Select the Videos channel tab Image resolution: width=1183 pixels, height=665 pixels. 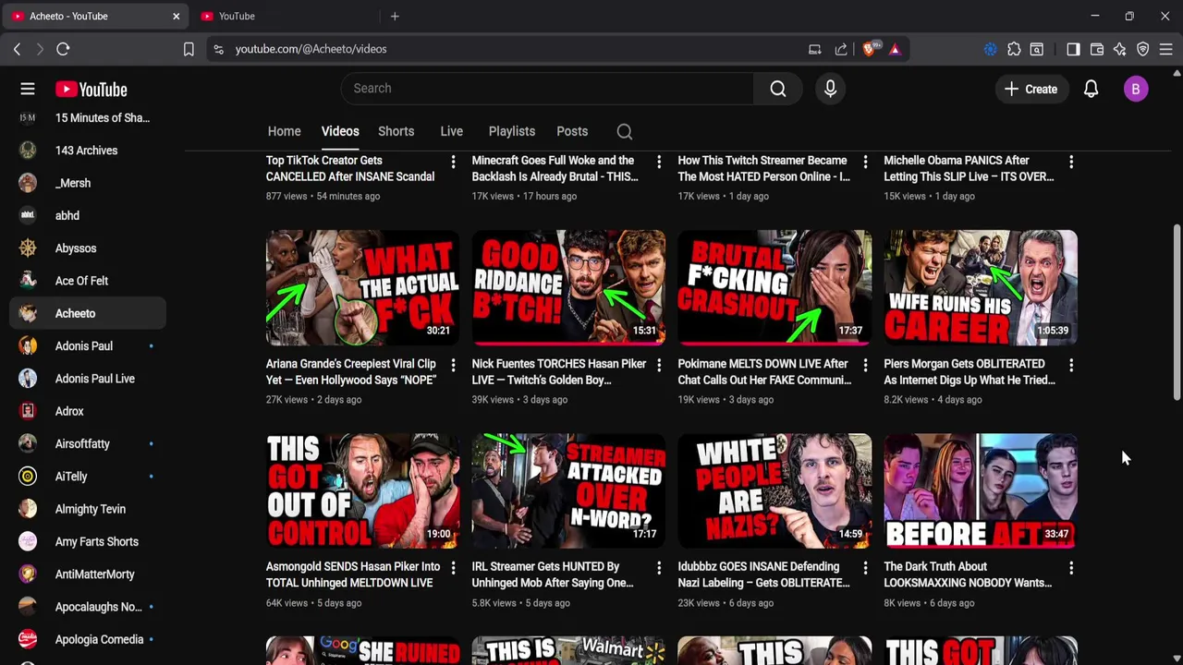(340, 131)
